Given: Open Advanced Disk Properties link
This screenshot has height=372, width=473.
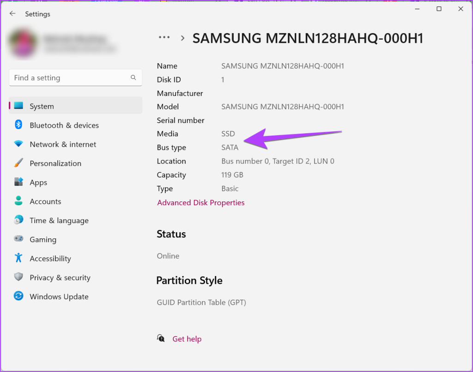Looking at the screenshot, I should click(200, 202).
